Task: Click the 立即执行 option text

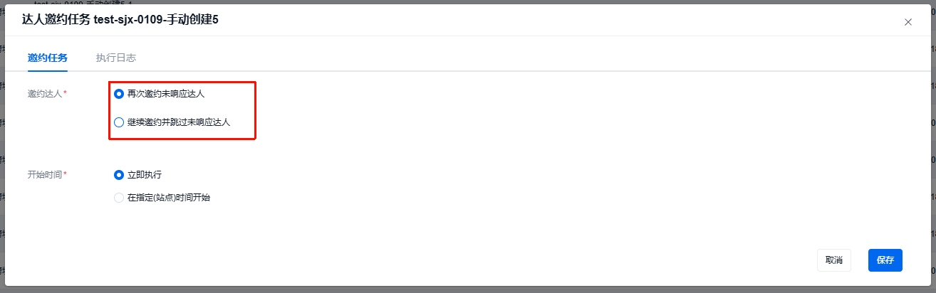Action: click(149, 175)
